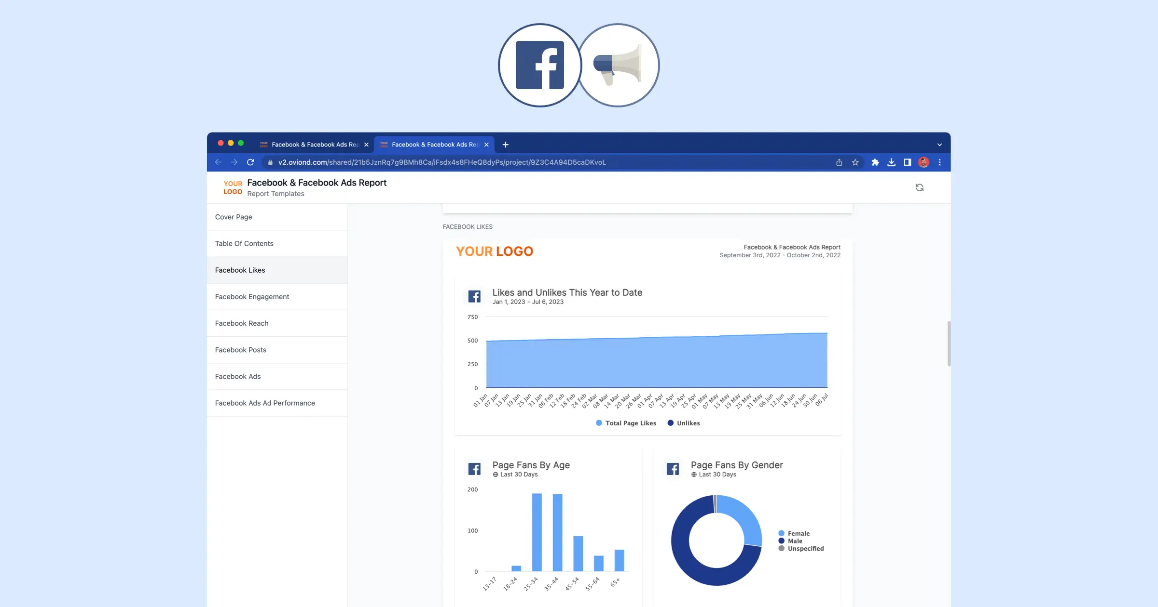The image size is (1158, 607).
Task: Close the active Facebook Ads Report tab
Action: 486,145
